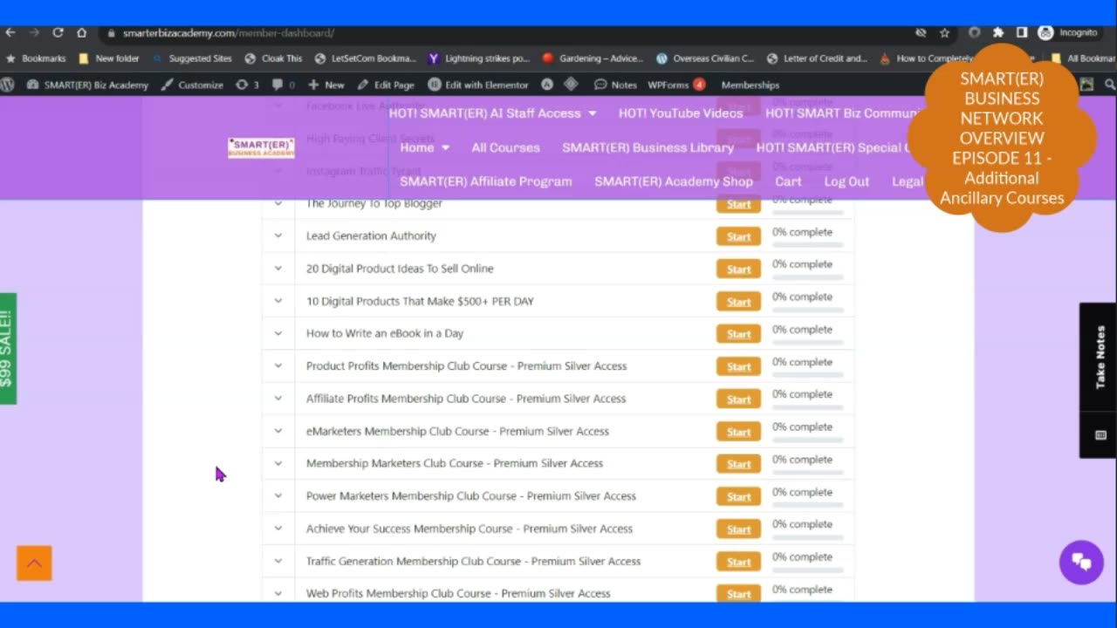Click the orange scroll-to-top arrow button
The image size is (1117, 628).
[x=34, y=563]
